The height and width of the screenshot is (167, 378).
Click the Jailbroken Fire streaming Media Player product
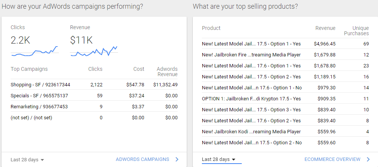click(x=251, y=55)
